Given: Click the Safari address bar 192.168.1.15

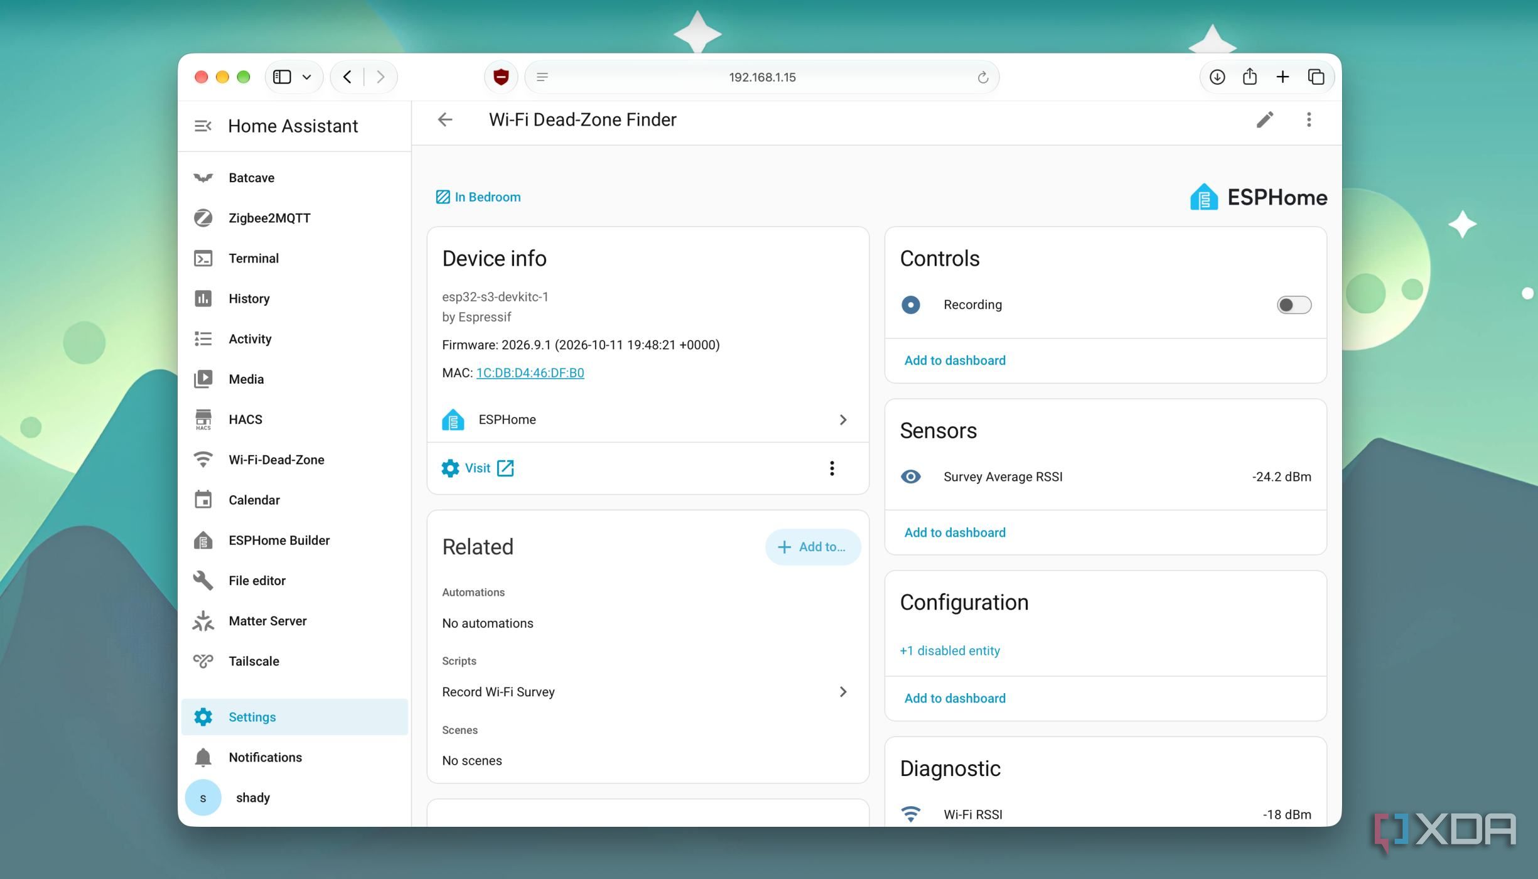Looking at the screenshot, I should point(761,77).
